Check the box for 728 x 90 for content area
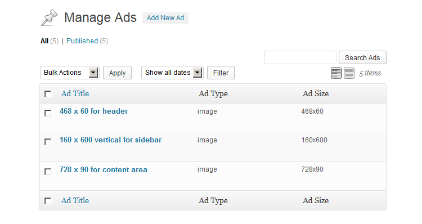 pos(48,172)
